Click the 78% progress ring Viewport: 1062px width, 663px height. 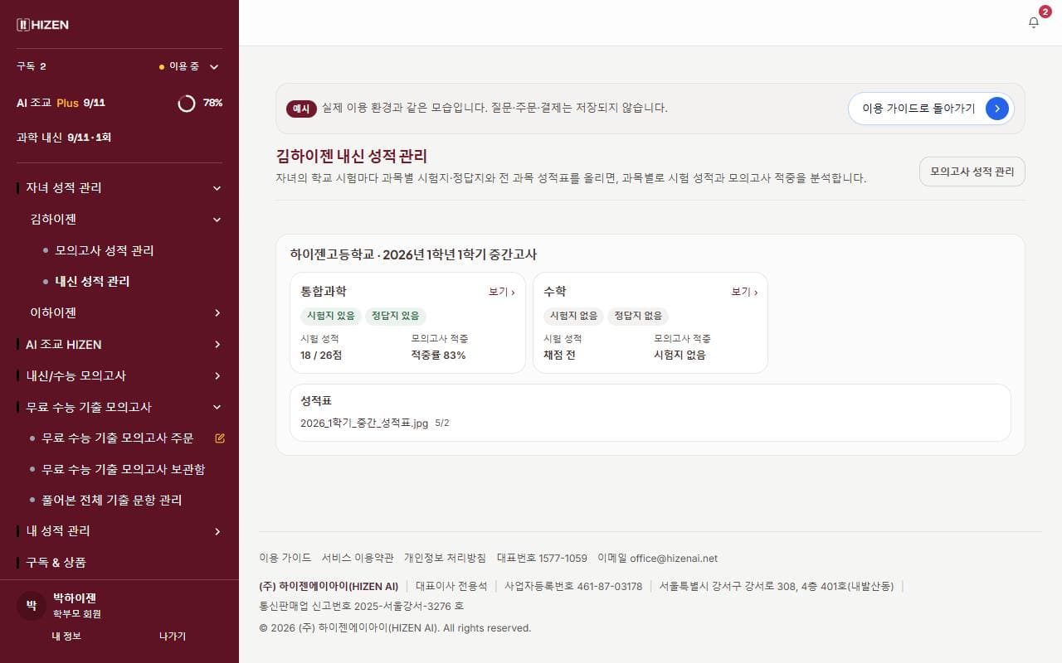[187, 103]
